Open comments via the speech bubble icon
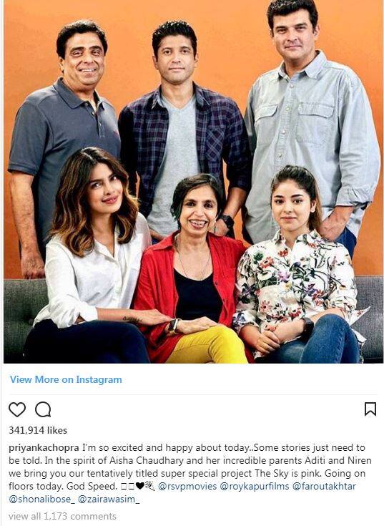Screen dimensions: 384x526 43,409
